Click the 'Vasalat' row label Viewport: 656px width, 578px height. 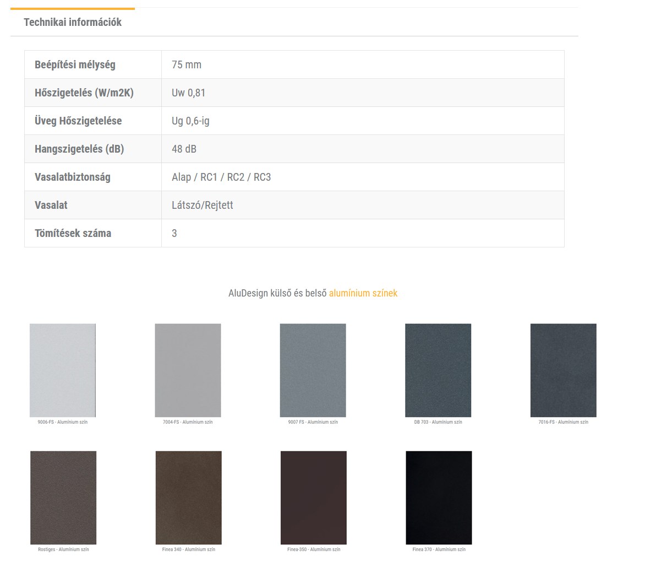click(51, 205)
